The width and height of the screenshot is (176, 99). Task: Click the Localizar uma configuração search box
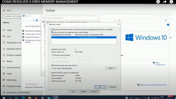tap(12, 16)
